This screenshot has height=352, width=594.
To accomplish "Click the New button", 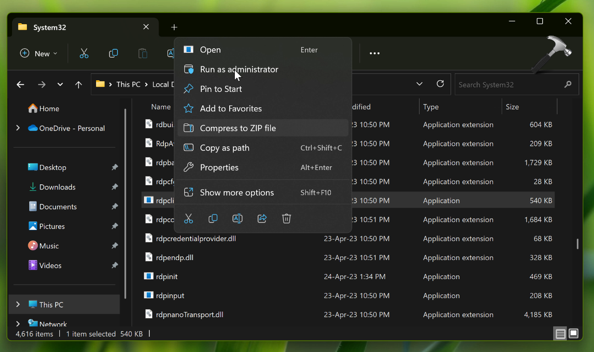I will tap(39, 53).
